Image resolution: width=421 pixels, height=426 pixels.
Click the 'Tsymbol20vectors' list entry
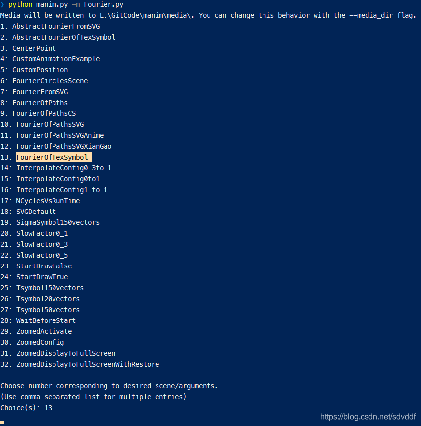click(x=48, y=299)
